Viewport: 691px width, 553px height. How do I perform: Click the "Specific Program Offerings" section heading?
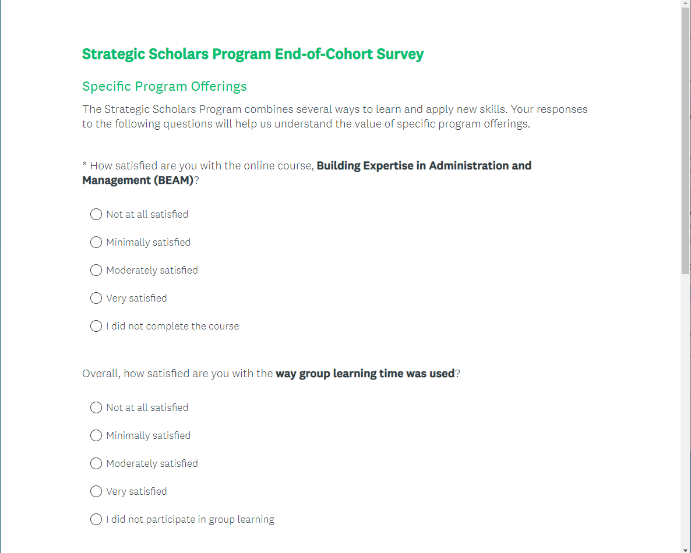[164, 87]
